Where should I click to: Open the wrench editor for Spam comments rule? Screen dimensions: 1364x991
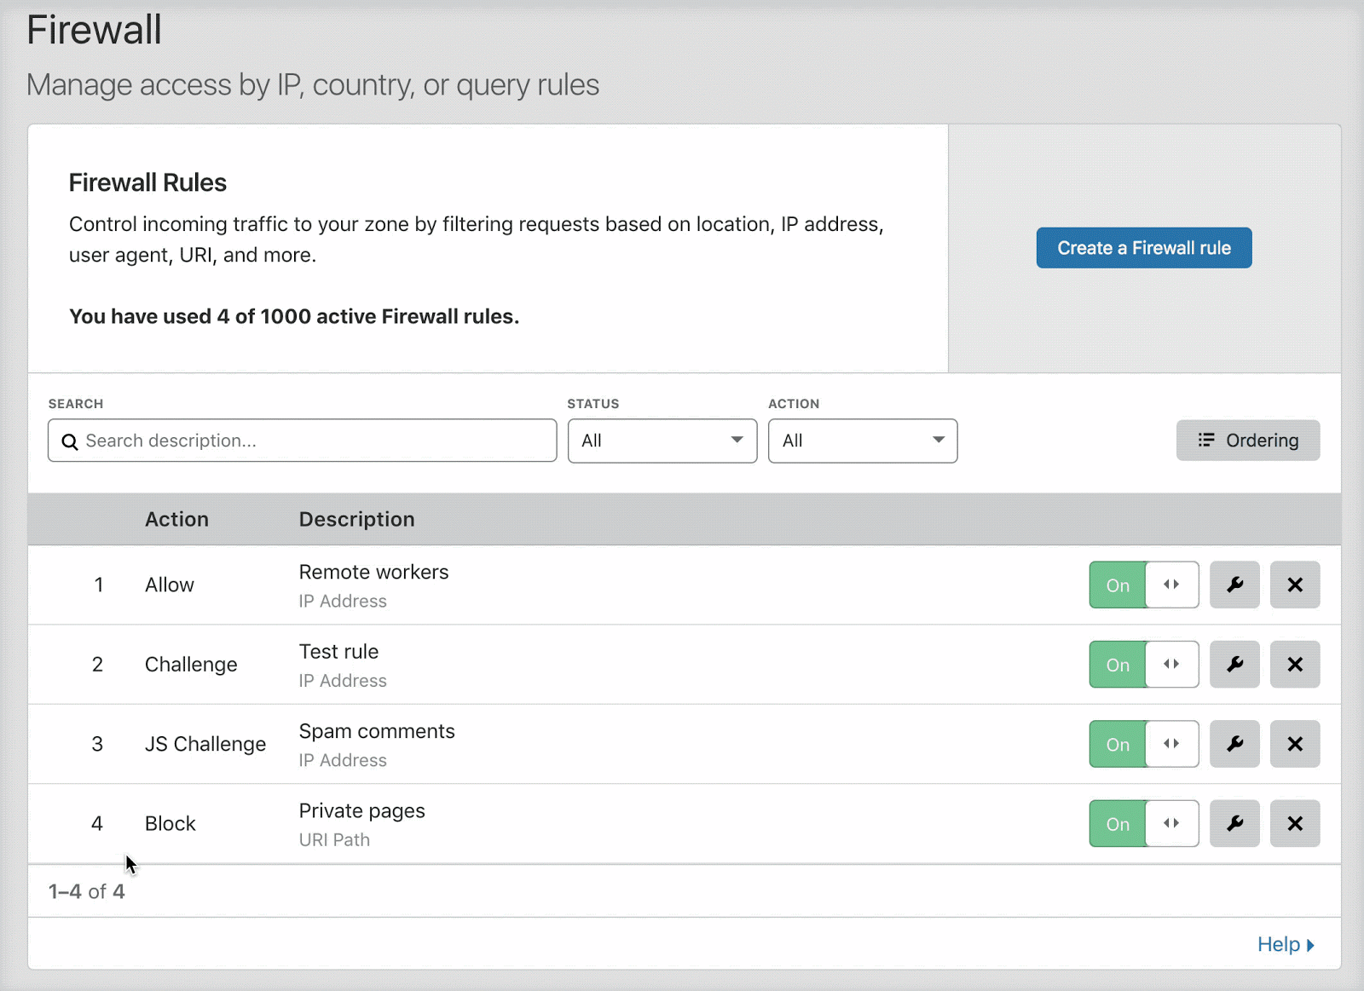pos(1234,744)
